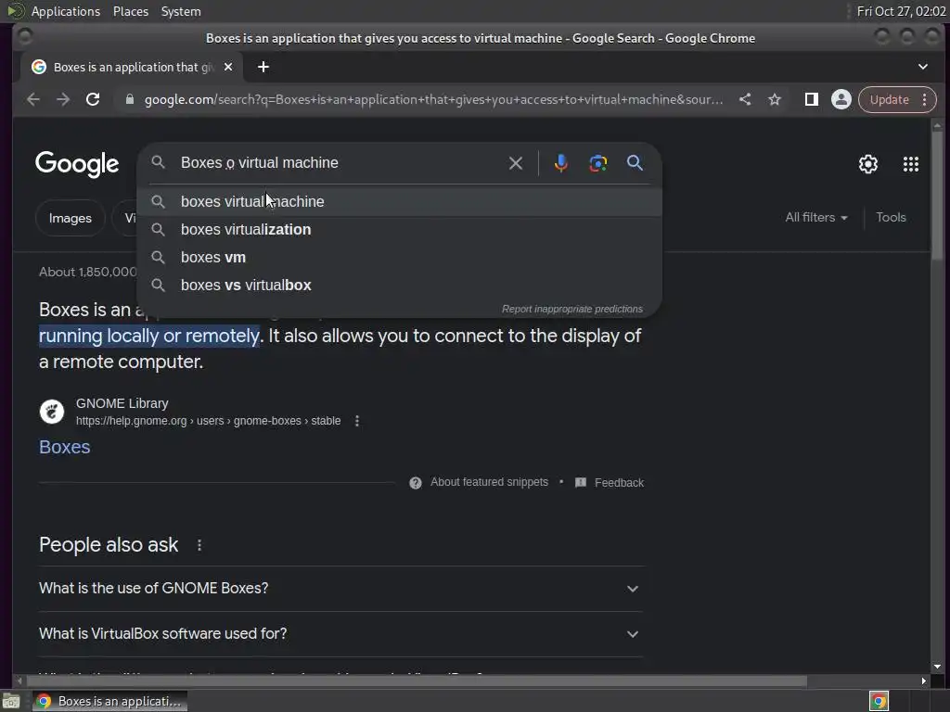Click the Chrome taskbar window button

[109, 701]
